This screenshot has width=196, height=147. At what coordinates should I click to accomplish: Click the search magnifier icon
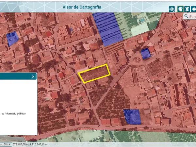coord(186,16)
